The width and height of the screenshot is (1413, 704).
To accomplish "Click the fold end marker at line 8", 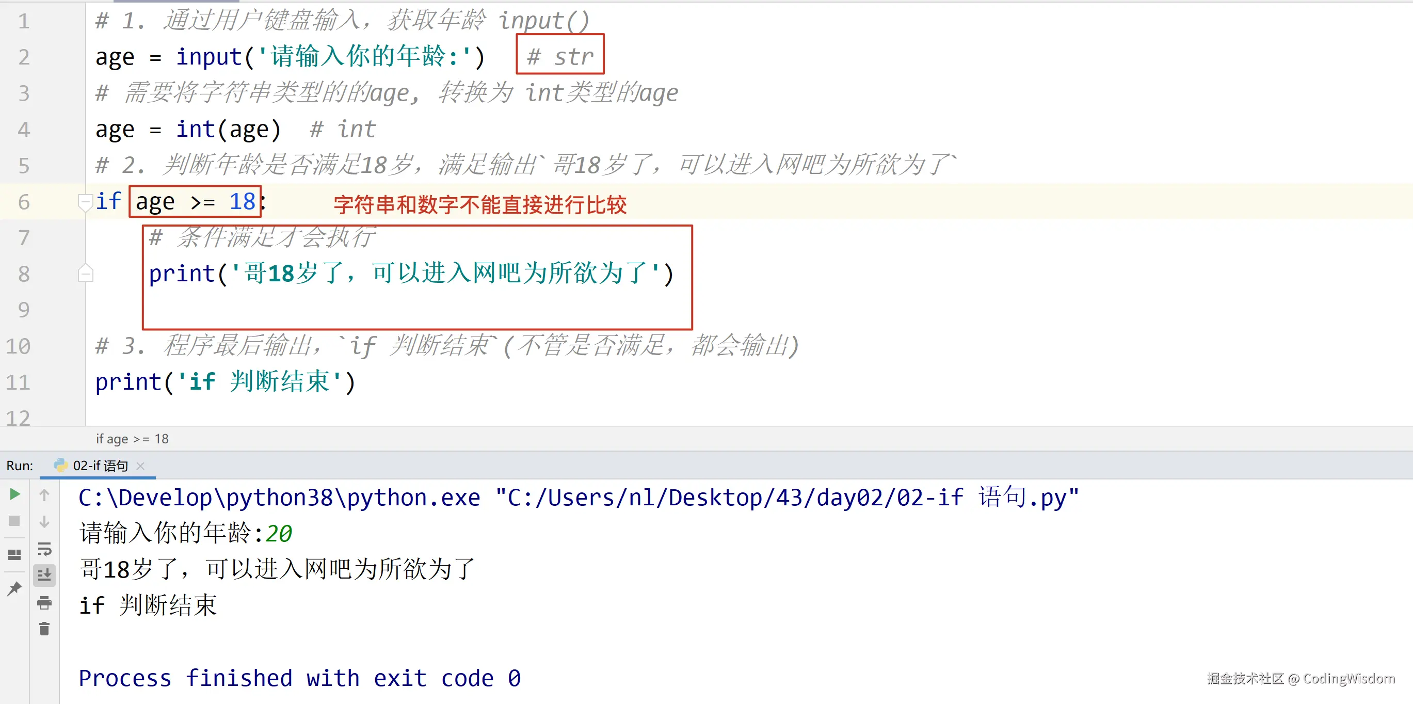I will tap(85, 273).
